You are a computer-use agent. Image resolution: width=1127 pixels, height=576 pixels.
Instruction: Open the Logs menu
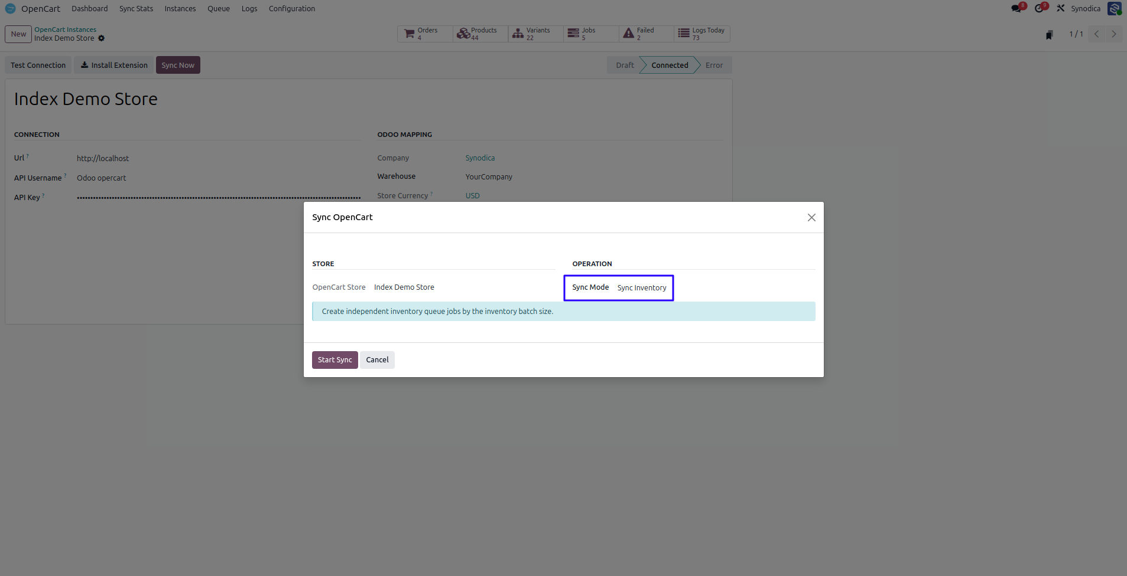[249, 8]
